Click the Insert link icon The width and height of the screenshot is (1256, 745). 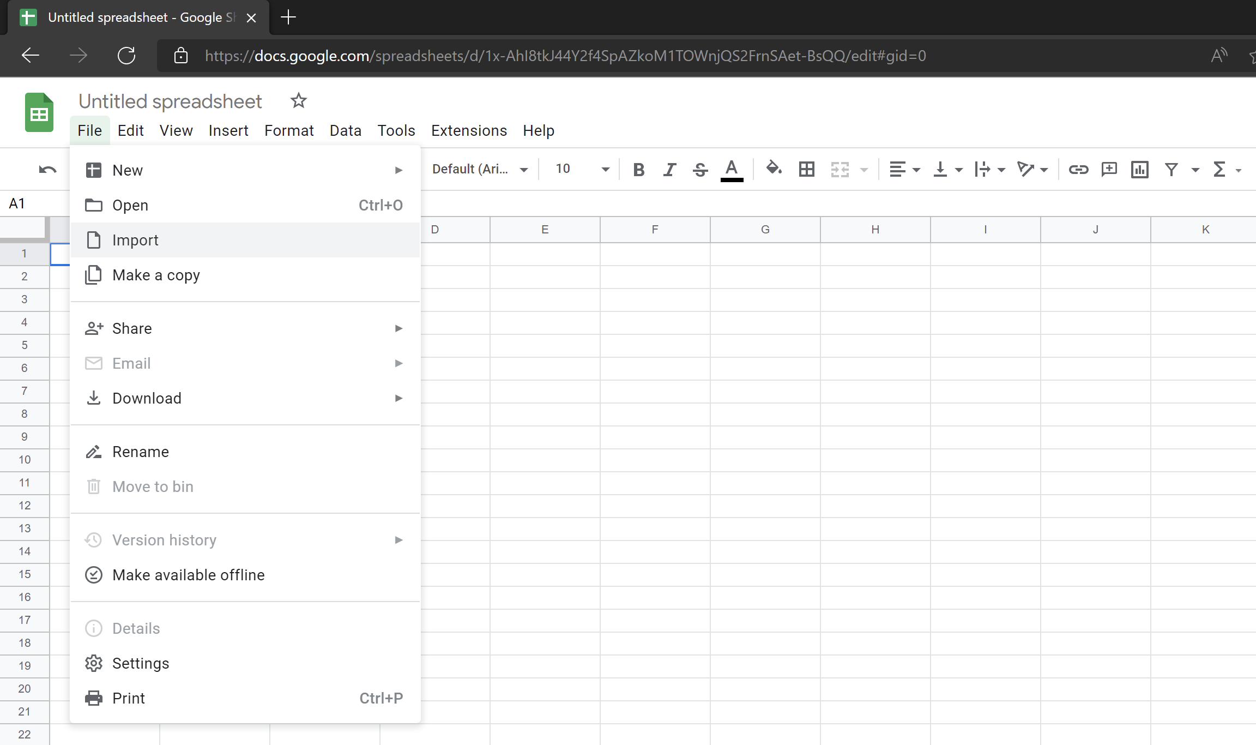pos(1077,169)
